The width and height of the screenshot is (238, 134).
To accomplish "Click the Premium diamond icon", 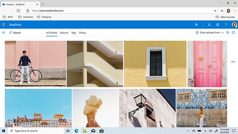I will click(x=197, y=25).
